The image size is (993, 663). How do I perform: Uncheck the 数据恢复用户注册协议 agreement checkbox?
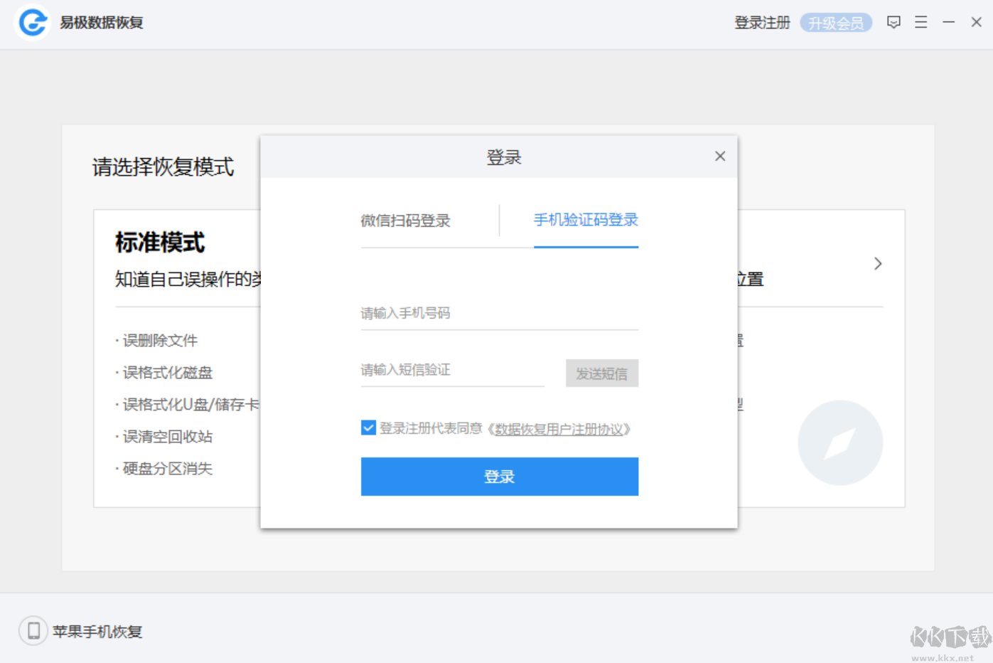click(x=368, y=428)
